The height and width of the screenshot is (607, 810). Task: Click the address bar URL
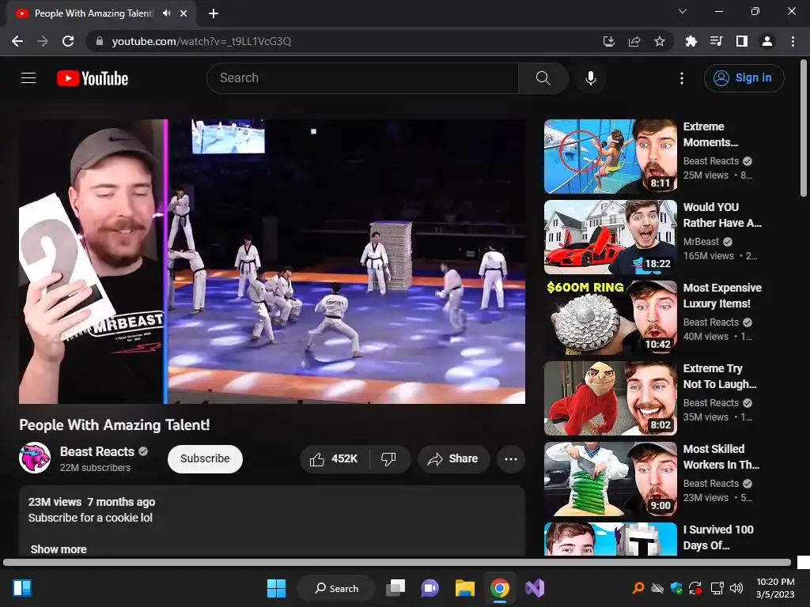click(202, 41)
